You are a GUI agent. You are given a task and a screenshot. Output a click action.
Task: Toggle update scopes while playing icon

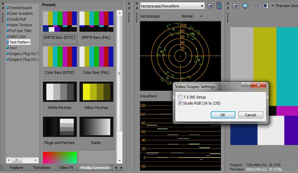[x=219, y=6]
